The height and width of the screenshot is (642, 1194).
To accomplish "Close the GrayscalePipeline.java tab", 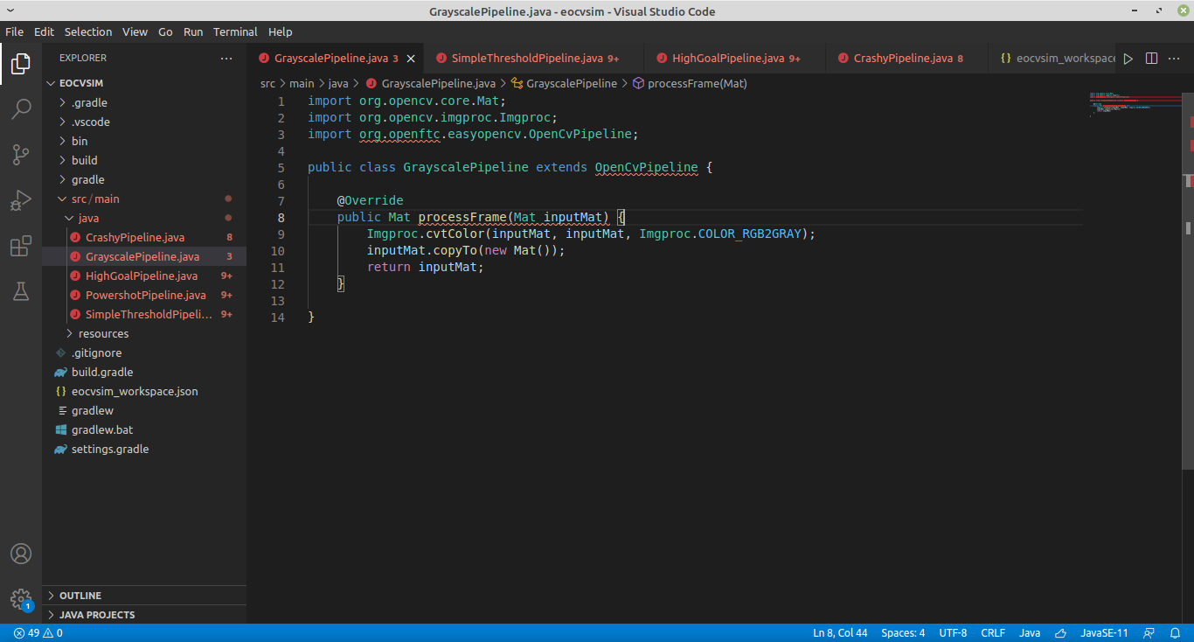I will pos(411,59).
